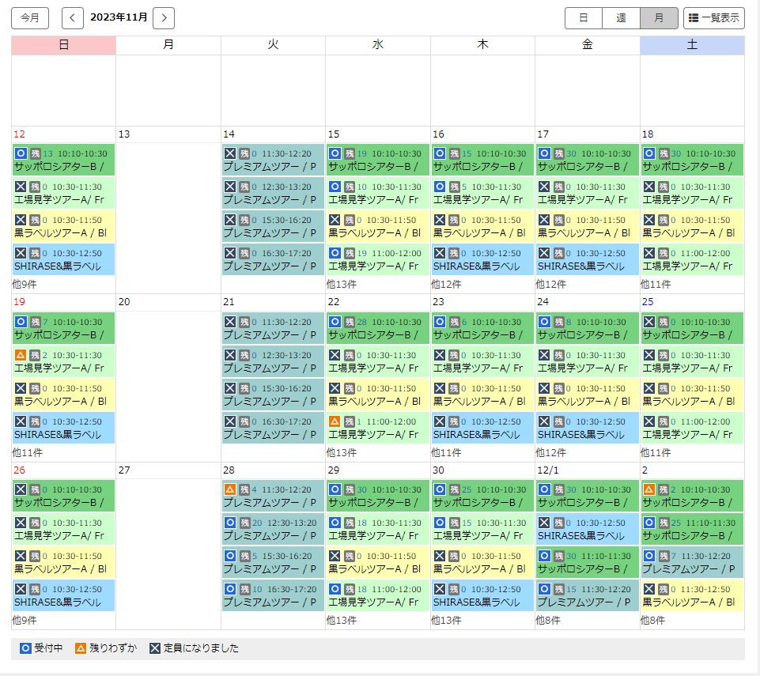
Task: Expand 他11件 more events on Nov 18
Action: tap(656, 285)
